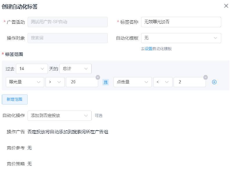Screen dimensions: 232x172
Task: Click the 曝光量 value field showing 20
Action: click(82, 82)
